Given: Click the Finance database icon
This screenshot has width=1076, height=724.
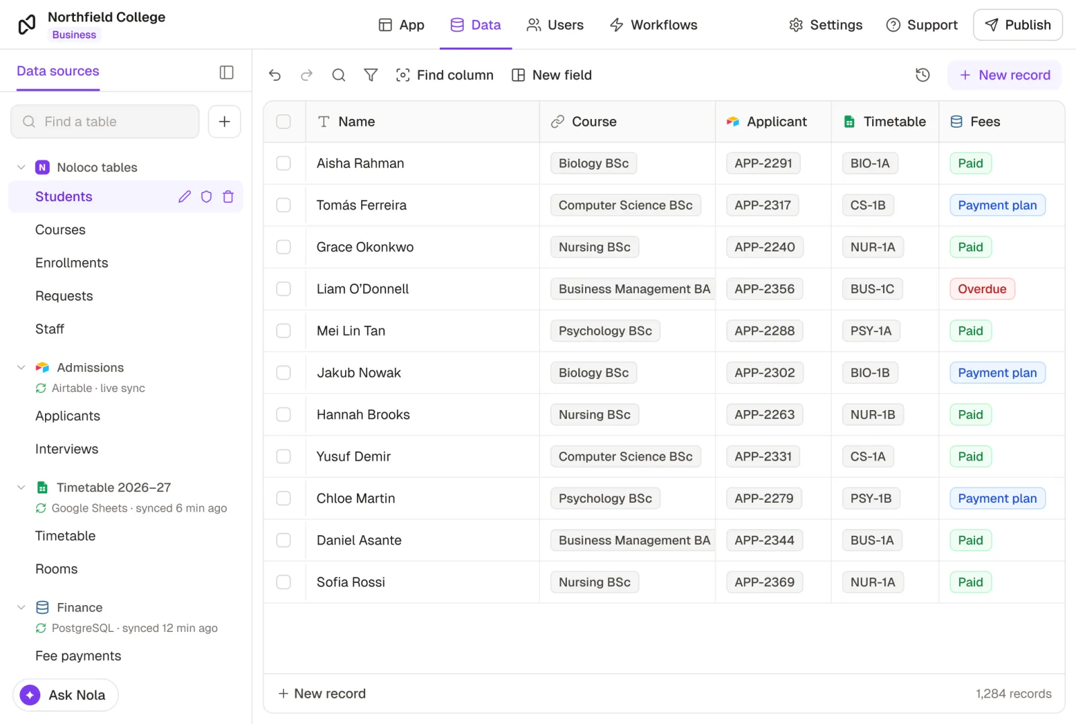Looking at the screenshot, I should tap(42, 608).
